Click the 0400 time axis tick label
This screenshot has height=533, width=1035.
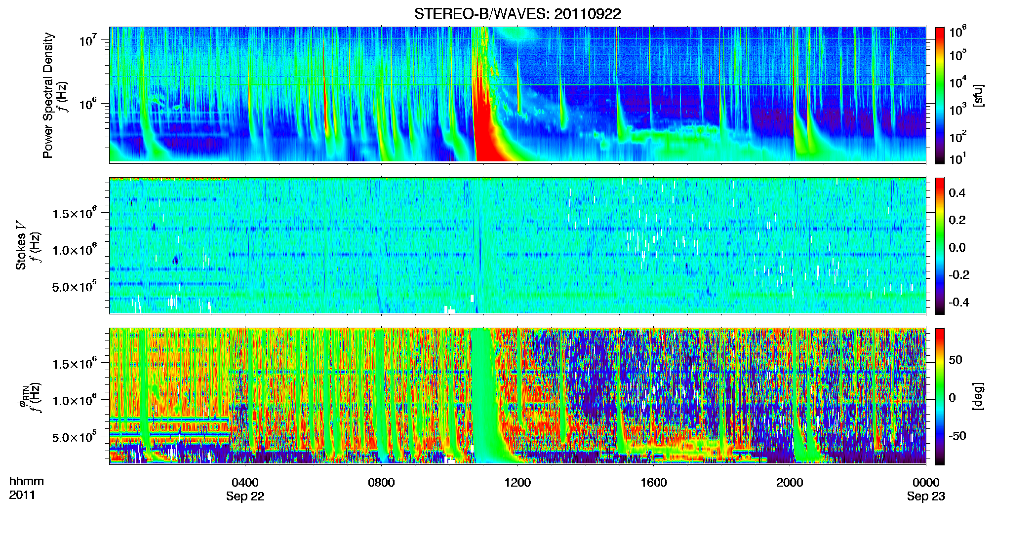[245, 483]
